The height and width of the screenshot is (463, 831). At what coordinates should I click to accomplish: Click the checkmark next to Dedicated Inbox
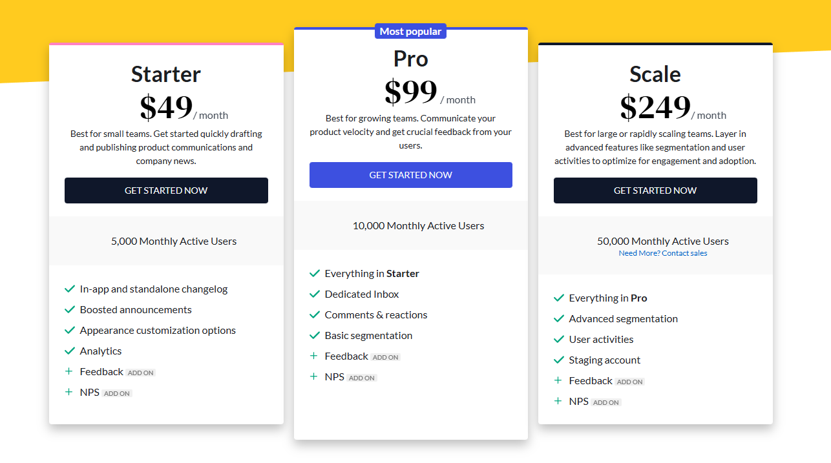(x=315, y=294)
